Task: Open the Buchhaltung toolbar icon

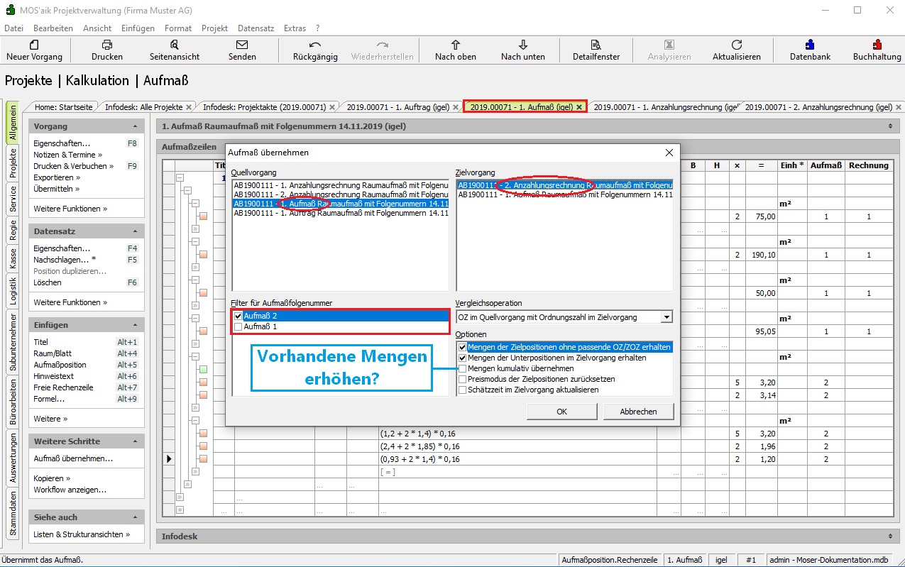Action: tap(877, 45)
